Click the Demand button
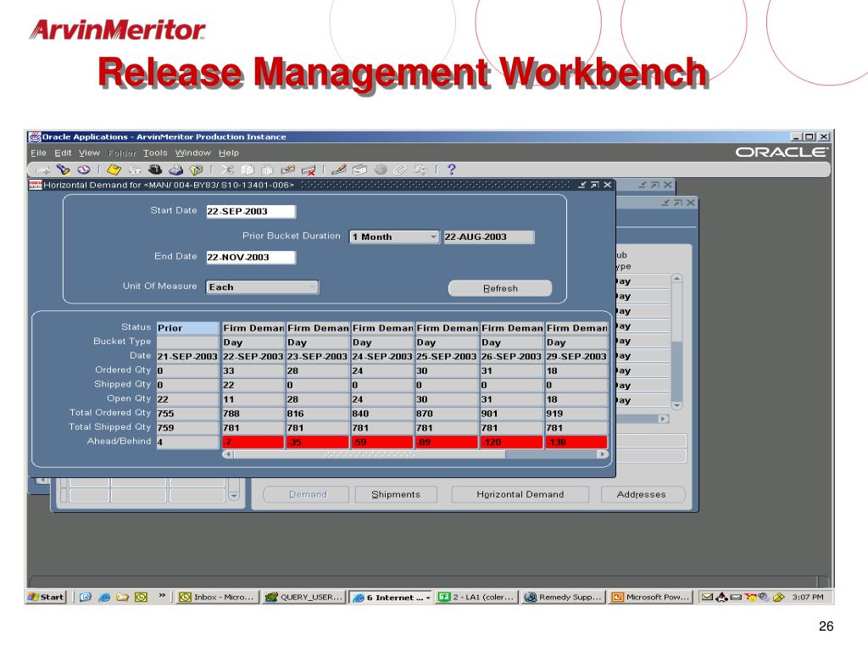The height and width of the screenshot is (651, 868). coord(306,494)
